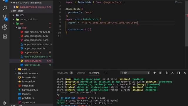This screenshot has width=188, height=106.
Task: Open app.component.html file
Action: (31, 36)
